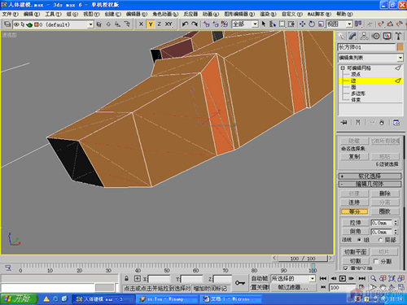Click the Configure Modifier Sets icon
Screen dimensions: 407x305
click(x=396, y=123)
